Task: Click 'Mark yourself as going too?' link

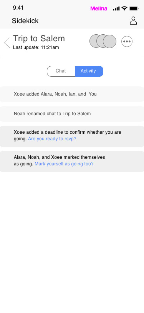Action: click(x=64, y=164)
